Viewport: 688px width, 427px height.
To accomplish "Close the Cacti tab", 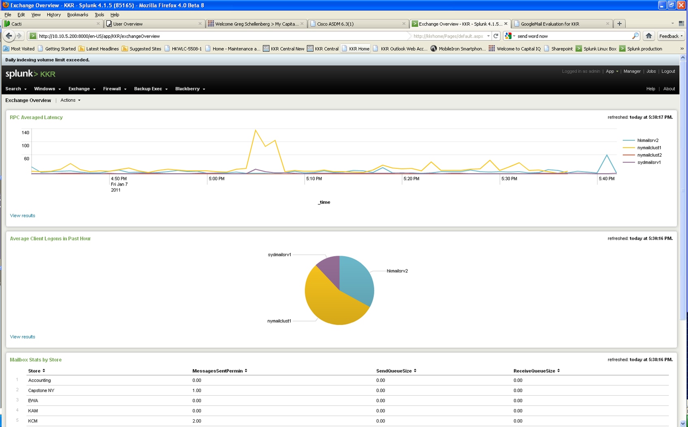I will click(98, 24).
